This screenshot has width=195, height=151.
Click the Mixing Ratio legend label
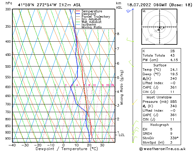(92, 27)
